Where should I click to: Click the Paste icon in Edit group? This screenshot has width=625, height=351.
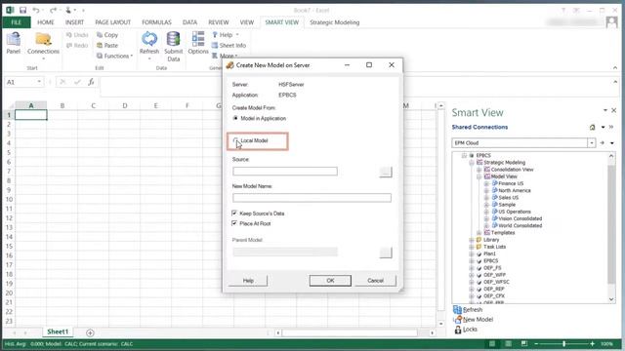pos(100,46)
